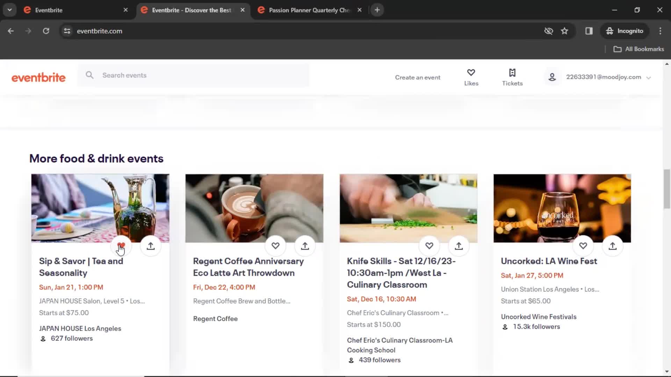The image size is (671, 377).
Task: Click share icon on Regent Coffee event
Action: (305, 245)
